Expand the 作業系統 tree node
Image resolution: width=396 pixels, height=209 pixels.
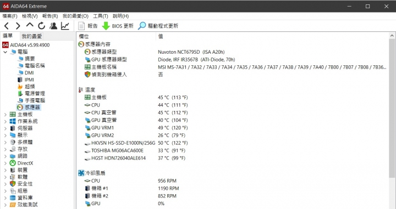tap(5, 121)
